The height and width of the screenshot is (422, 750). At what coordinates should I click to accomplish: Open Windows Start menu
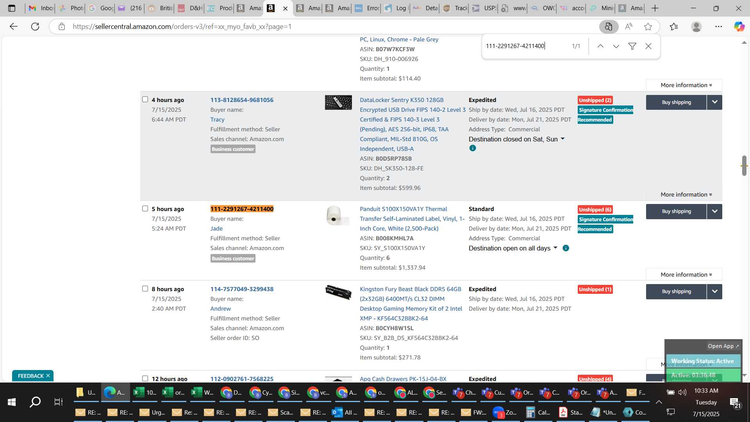tap(12, 402)
